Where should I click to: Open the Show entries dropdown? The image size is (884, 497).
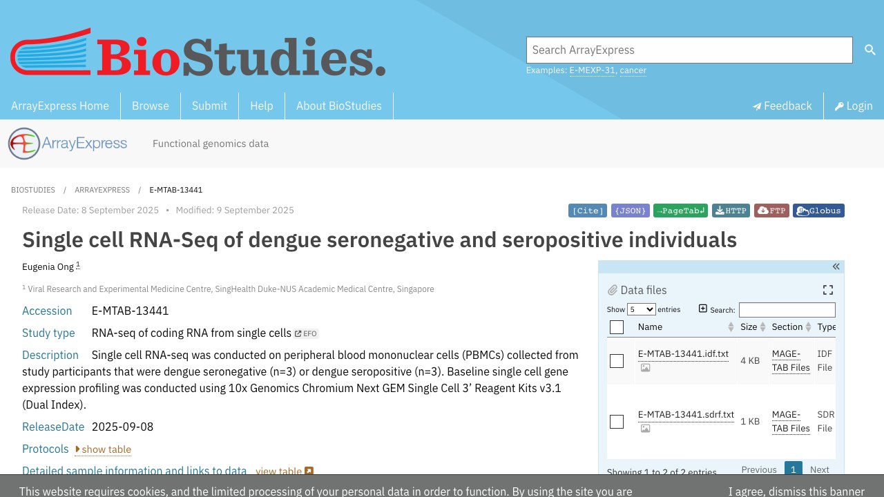(641, 310)
